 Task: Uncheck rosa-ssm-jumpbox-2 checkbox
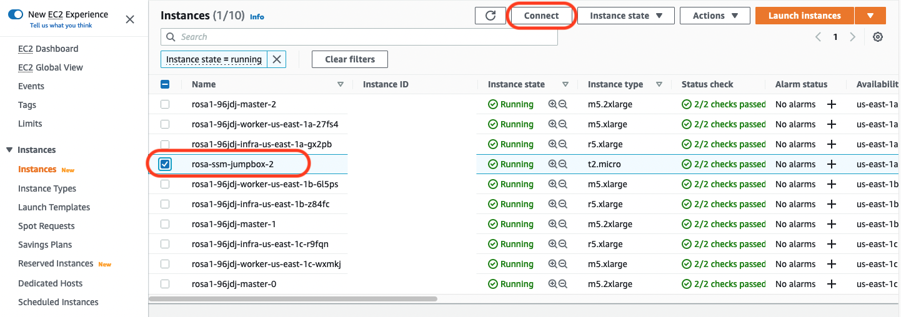coord(165,164)
